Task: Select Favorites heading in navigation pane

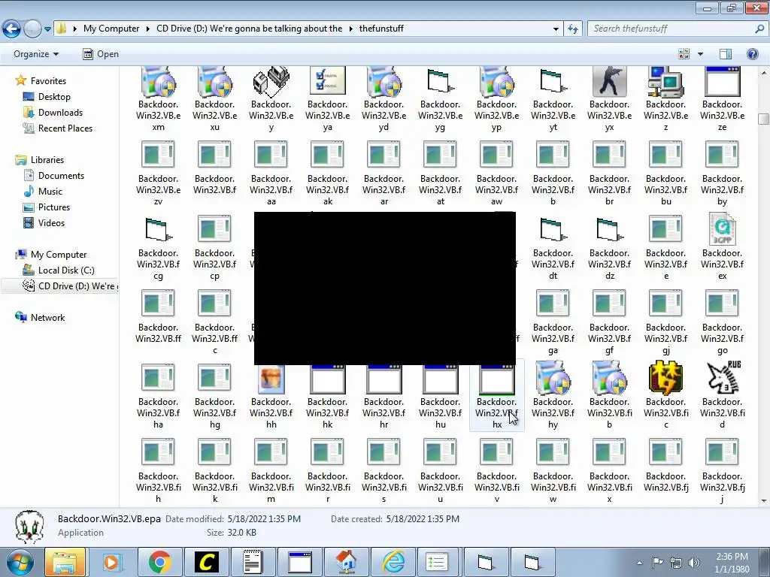Action: 48,81
